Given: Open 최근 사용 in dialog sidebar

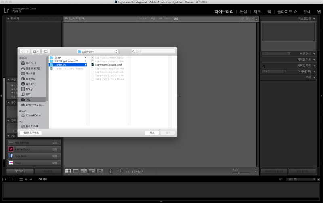Looking at the screenshot, I should pos(31,63).
